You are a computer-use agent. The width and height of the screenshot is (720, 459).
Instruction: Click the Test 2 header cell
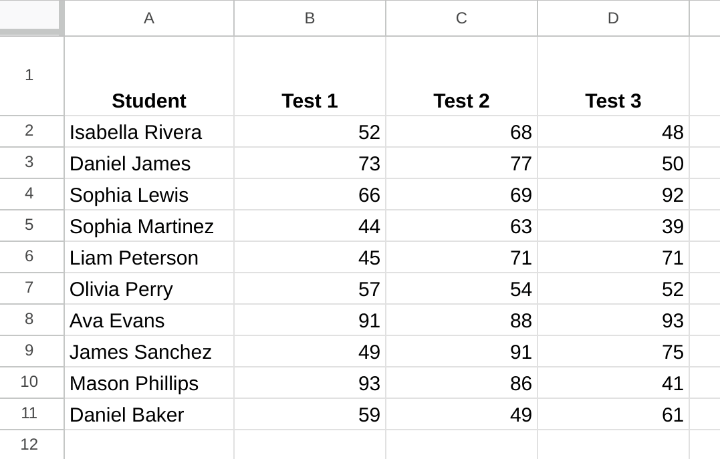461,75
